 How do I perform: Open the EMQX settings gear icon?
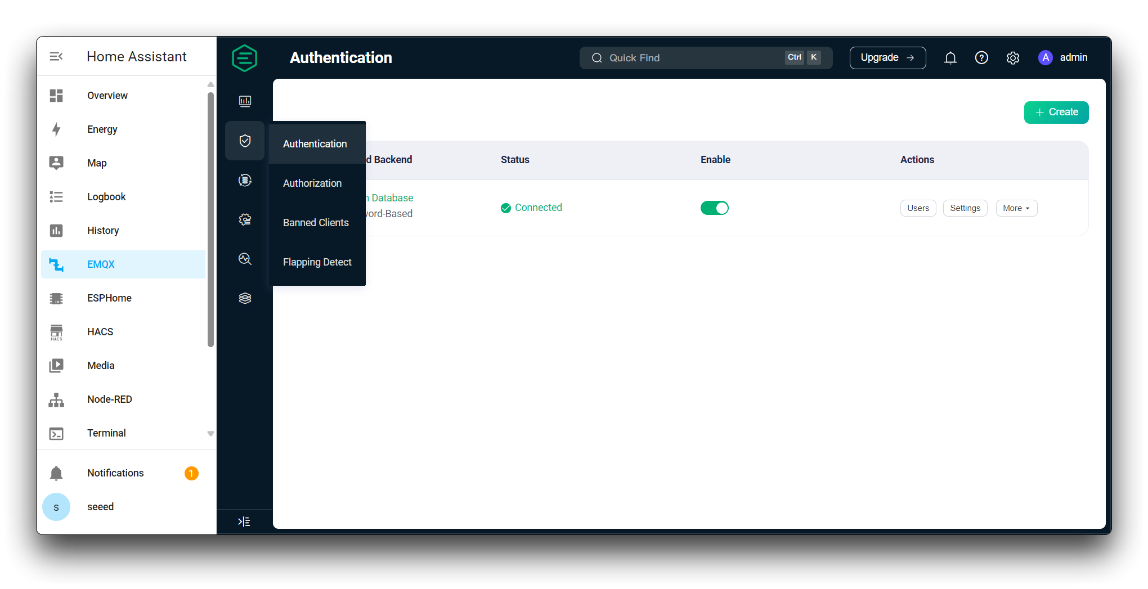(x=1013, y=58)
